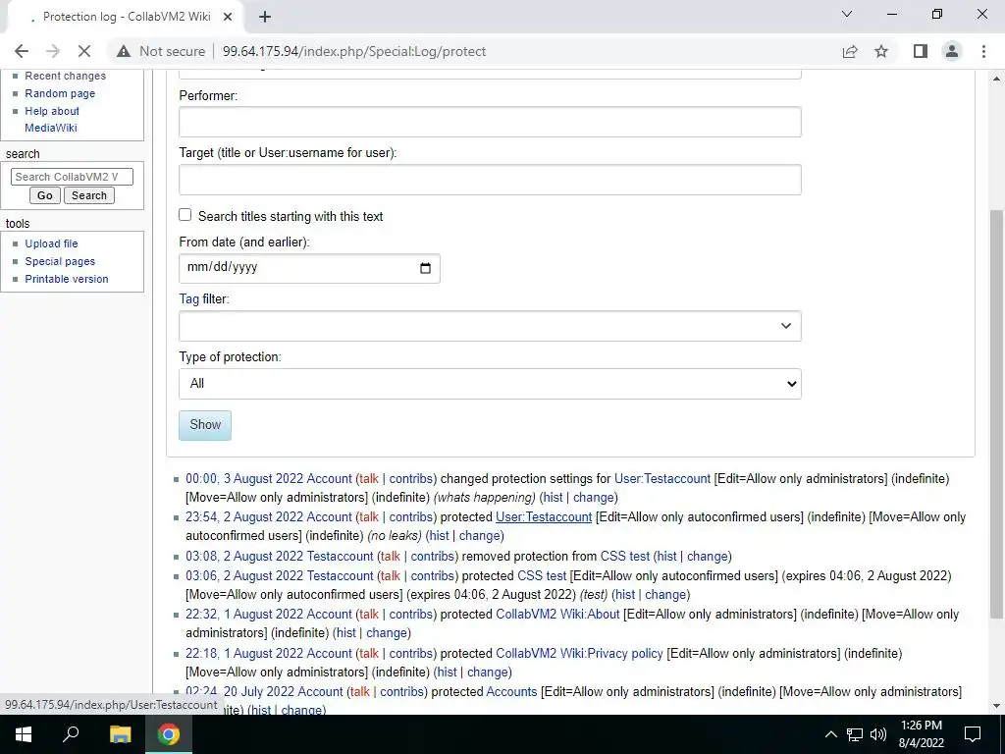This screenshot has height=754, width=1005.
Task: Click the Search CollabVM2 Wiki box
Action: pyautogui.click(x=72, y=177)
